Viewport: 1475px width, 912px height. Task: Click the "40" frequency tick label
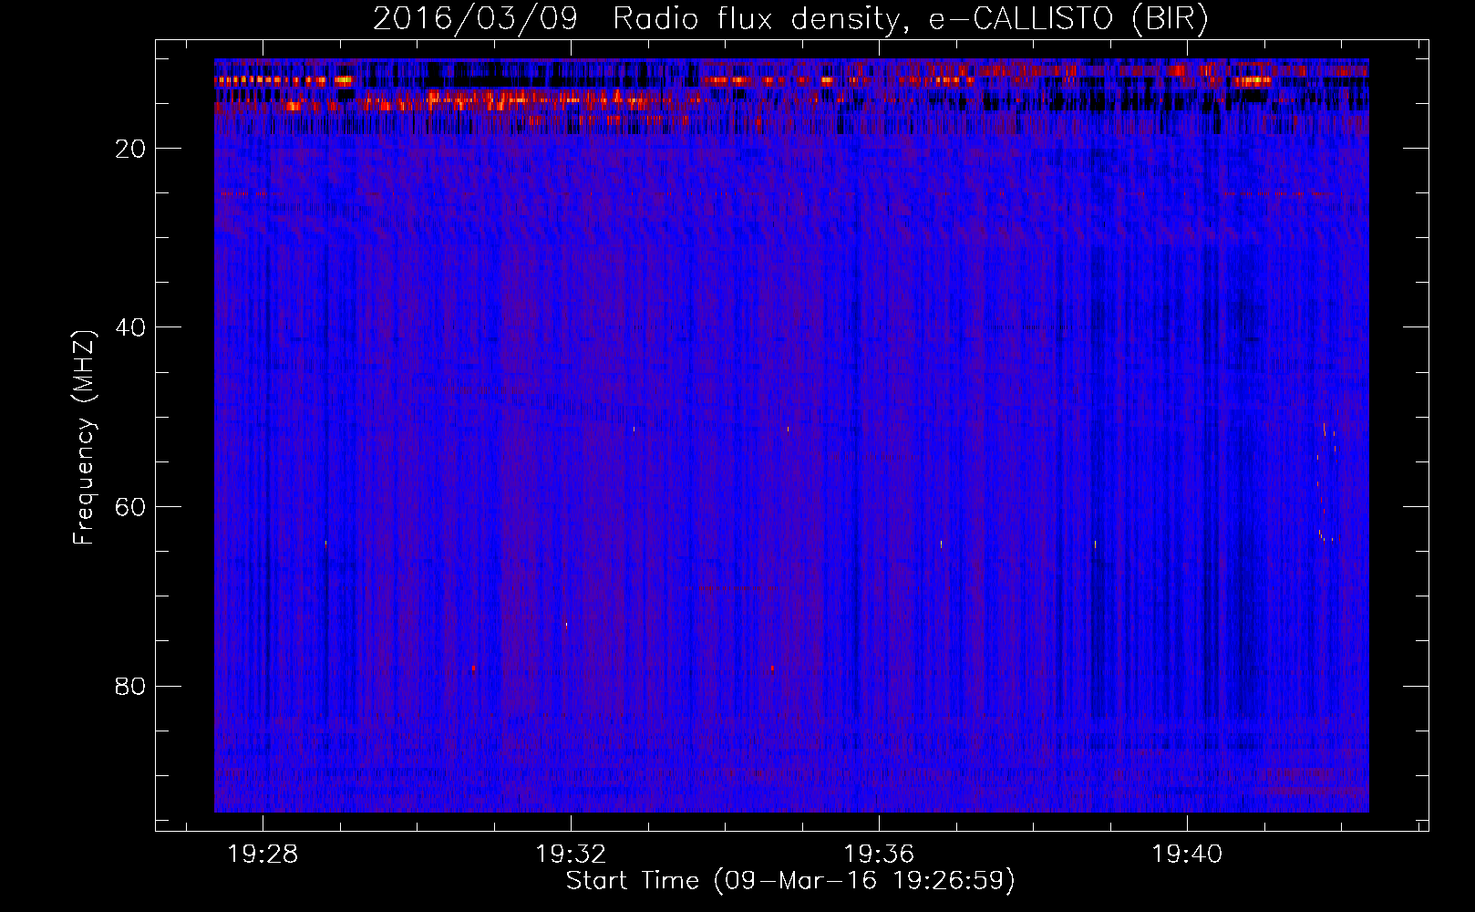(x=130, y=327)
